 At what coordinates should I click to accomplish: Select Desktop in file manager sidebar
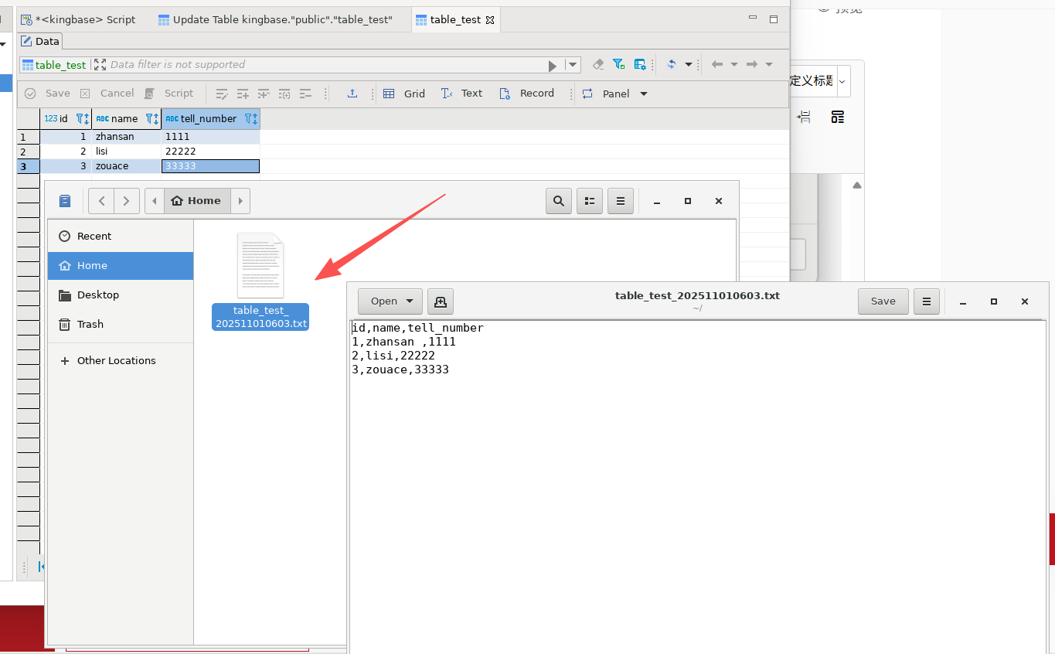click(x=98, y=295)
